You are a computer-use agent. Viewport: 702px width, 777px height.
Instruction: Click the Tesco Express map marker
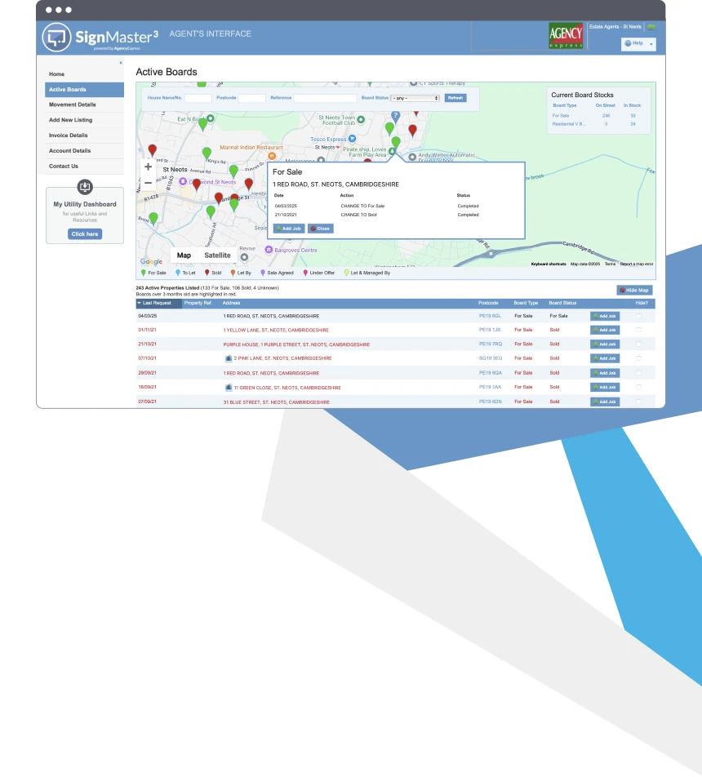[352, 139]
